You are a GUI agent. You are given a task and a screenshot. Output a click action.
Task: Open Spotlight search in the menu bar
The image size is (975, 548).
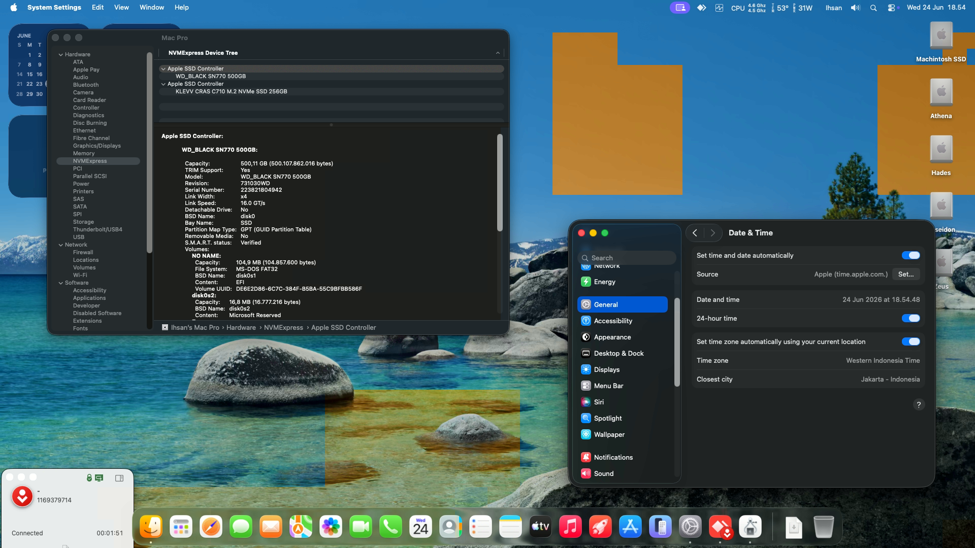click(x=873, y=8)
